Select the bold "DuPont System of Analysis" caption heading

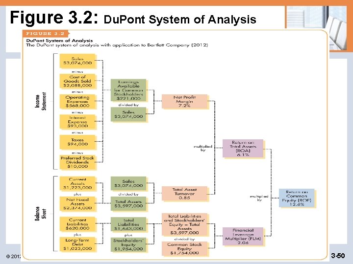[59, 41]
